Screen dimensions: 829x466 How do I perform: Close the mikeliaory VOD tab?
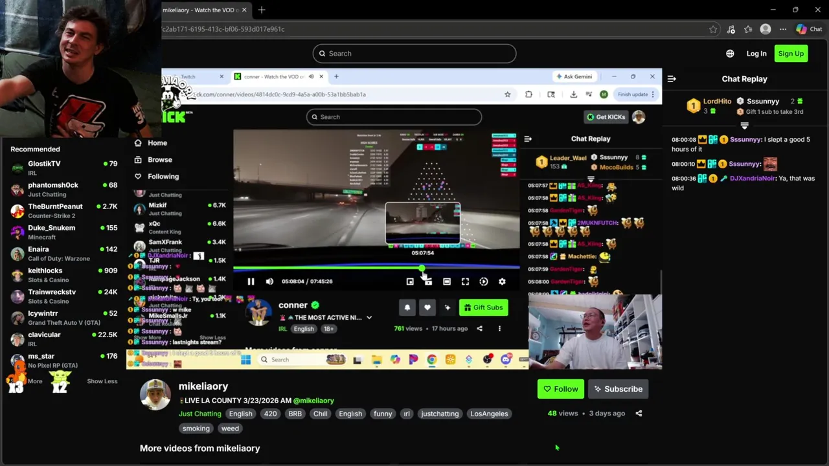(244, 10)
